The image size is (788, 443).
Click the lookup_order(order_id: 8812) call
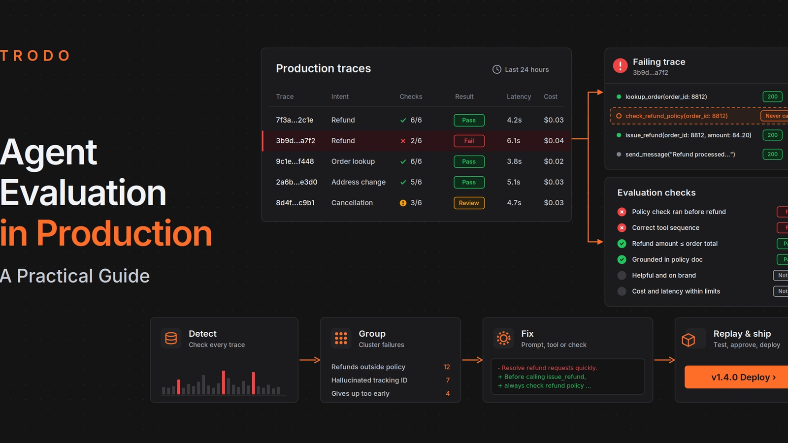pyautogui.click(x=666, y=96)
